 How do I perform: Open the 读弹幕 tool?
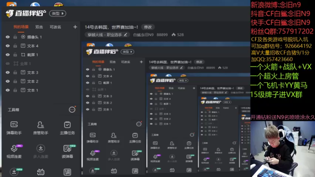67,151
